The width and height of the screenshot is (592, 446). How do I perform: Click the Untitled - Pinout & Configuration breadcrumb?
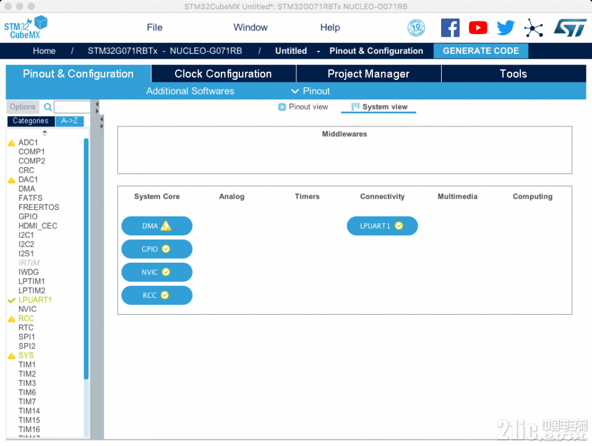point(350,51)
